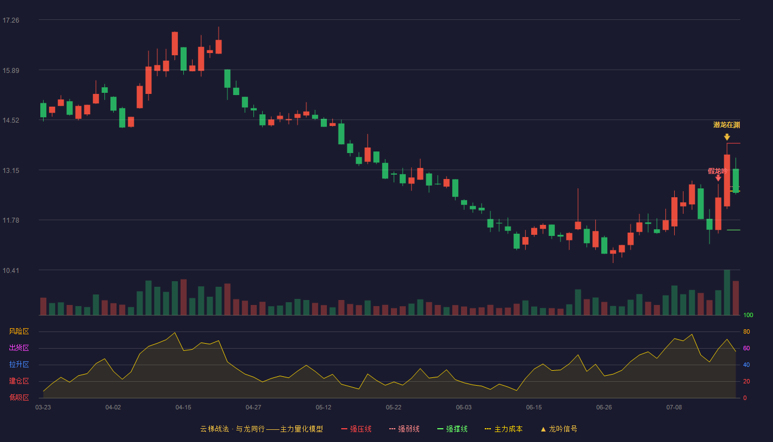The height and width of the screenshot is (442, 773).
Task: Select the 风险区 zone label
Action: coord(19,331)
